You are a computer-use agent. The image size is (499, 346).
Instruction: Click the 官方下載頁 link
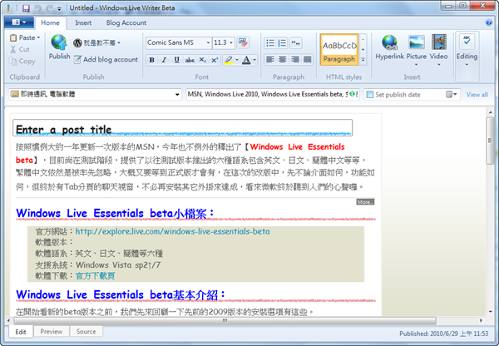click(x=95, y=275)
